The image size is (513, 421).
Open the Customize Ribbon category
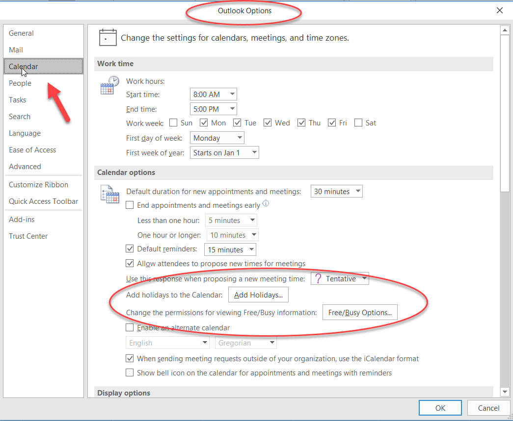pos(43,185)
